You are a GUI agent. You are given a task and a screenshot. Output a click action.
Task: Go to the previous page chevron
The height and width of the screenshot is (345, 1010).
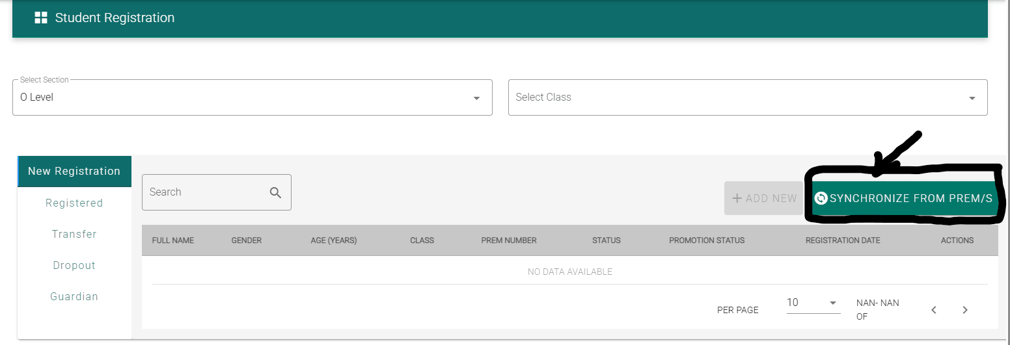click(934, 310)
